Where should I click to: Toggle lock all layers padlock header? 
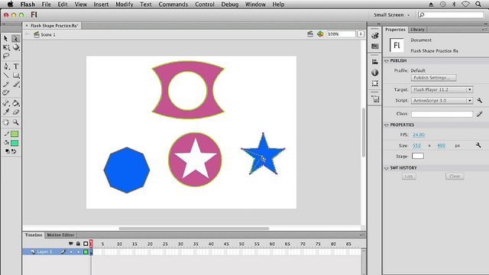coord(78,244)
